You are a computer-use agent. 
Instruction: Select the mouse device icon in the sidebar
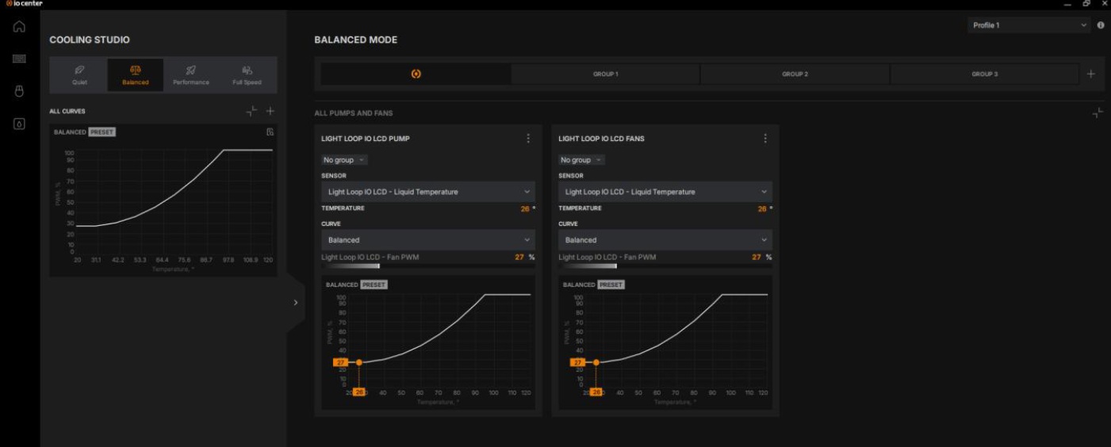[19, 91]
